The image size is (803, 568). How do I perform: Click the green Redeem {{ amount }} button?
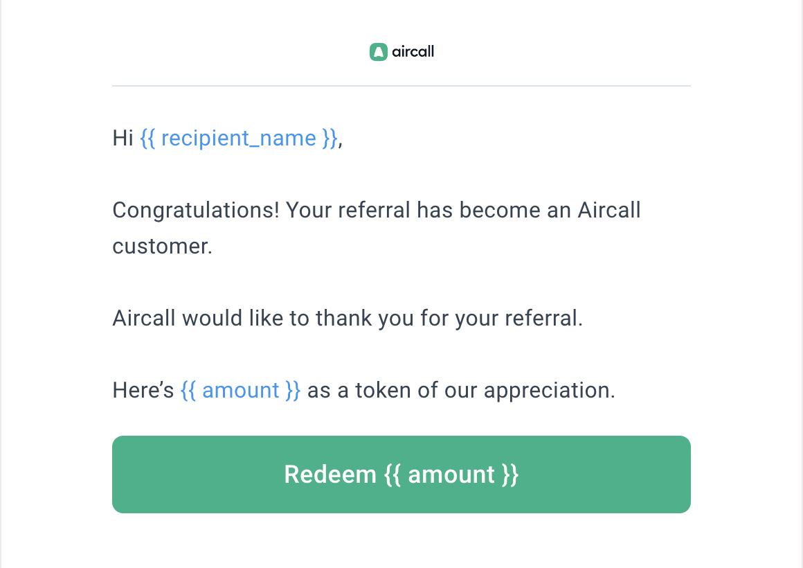click(401, 474)
